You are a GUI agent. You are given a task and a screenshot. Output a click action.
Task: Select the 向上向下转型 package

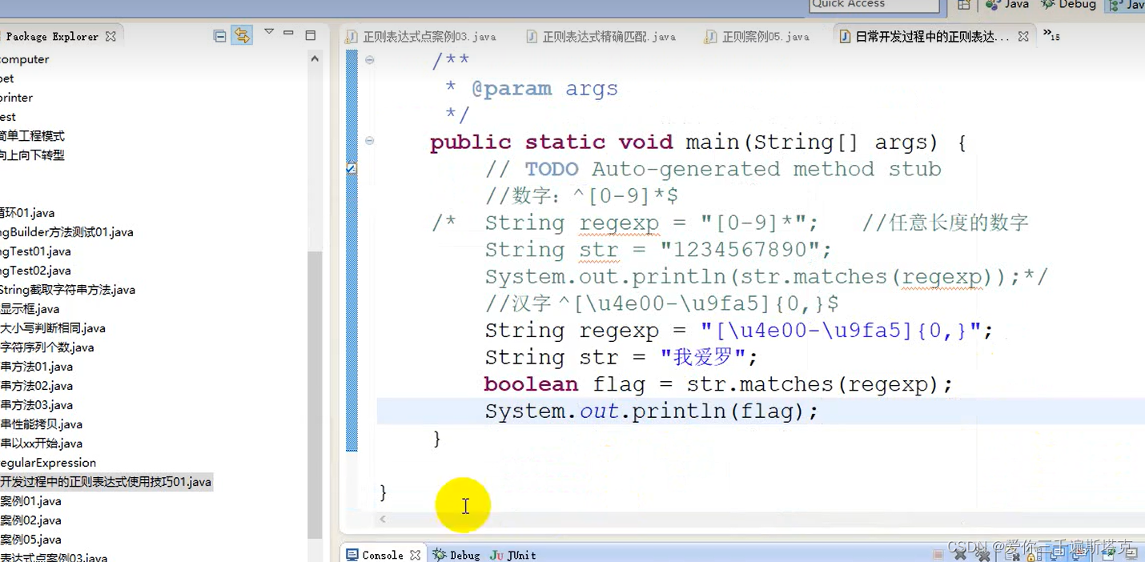coord(32,155)
